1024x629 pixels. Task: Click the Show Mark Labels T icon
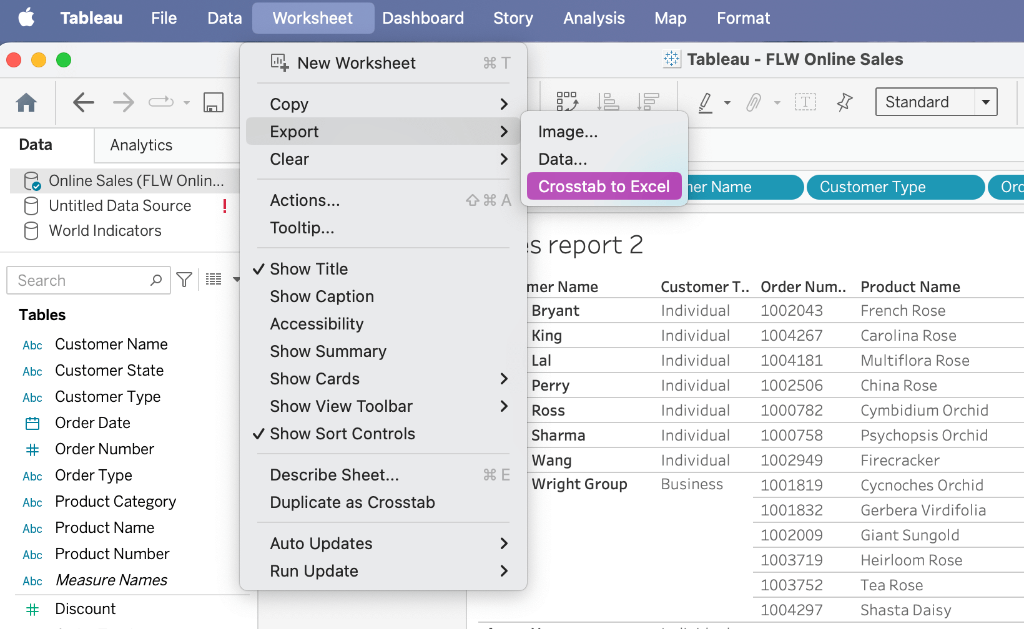(805, 102)
